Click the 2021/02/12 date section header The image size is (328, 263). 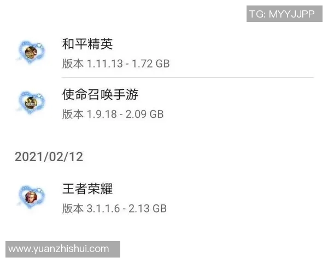[x=49, y=157]
